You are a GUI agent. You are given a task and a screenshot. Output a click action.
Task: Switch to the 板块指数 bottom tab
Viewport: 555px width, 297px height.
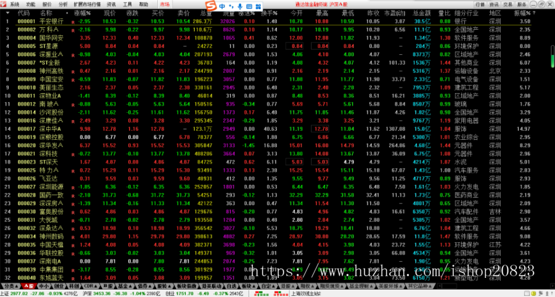(186, 286)
